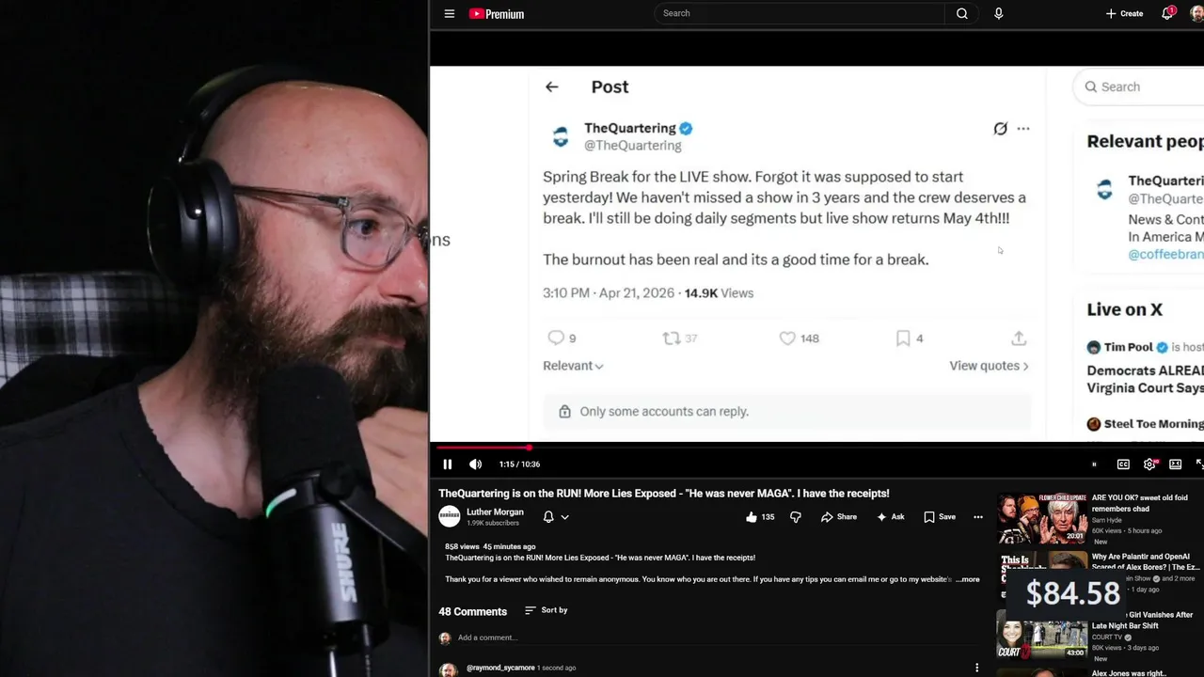Seek on the red video progress bar
1204x677 pixels.
(x=816, y=448)
